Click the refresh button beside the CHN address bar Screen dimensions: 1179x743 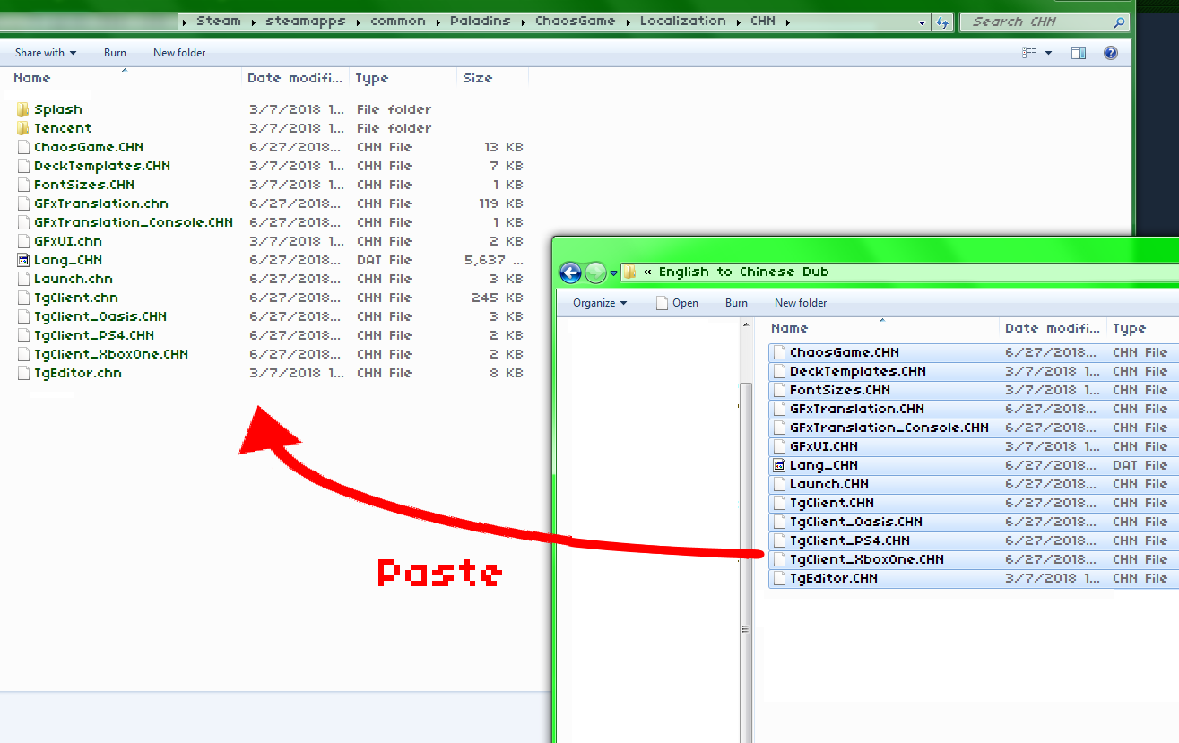(x=941, y=22)
